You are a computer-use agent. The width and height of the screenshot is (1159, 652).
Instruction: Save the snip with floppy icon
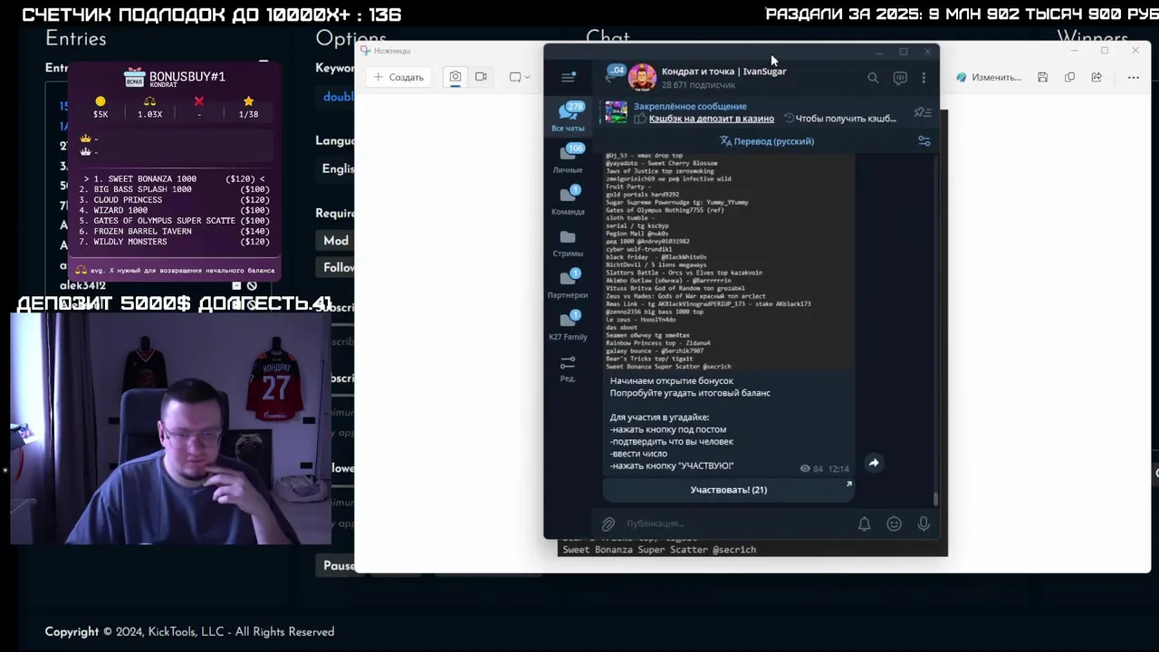tap(1043, 77)
